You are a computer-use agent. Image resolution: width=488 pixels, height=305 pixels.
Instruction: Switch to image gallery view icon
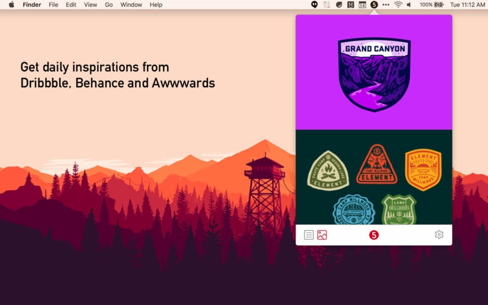pos(322,235)
